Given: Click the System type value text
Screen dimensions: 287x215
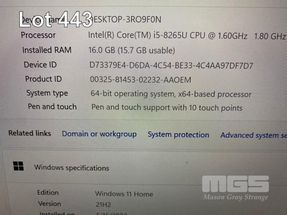Looking at the screenshot, I should pos(171,94).
